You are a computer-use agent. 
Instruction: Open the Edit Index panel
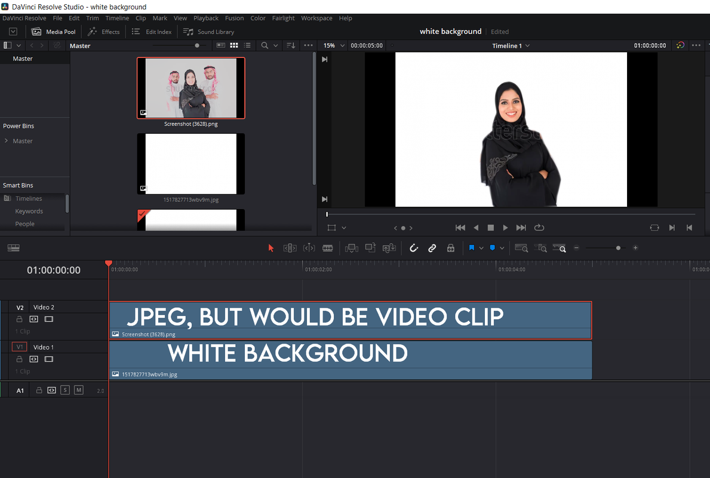[x=152, y=32]
